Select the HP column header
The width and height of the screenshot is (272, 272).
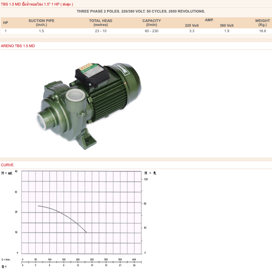coord(5,23)
